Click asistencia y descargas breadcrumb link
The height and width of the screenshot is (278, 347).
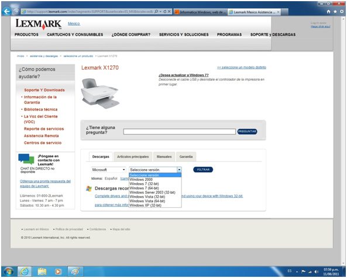(x=44, y=56)
